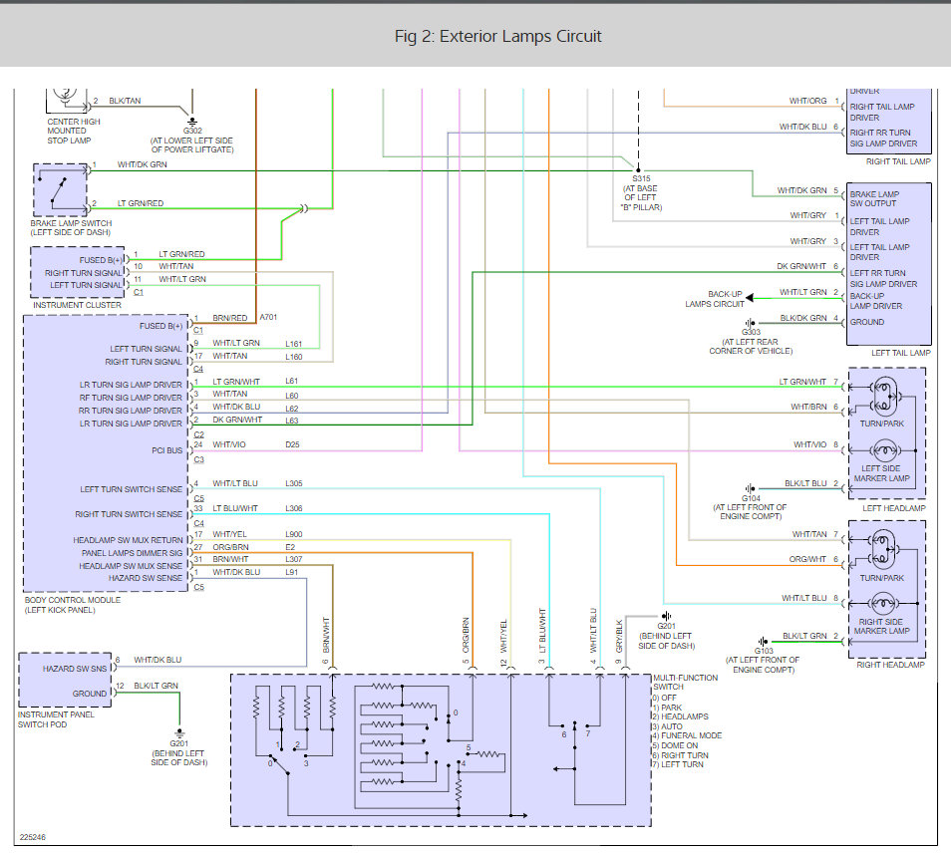This screenshot has width=951, height=853.
Task: Click the 'PCI BUS' pin label
Action: point(166,450)
